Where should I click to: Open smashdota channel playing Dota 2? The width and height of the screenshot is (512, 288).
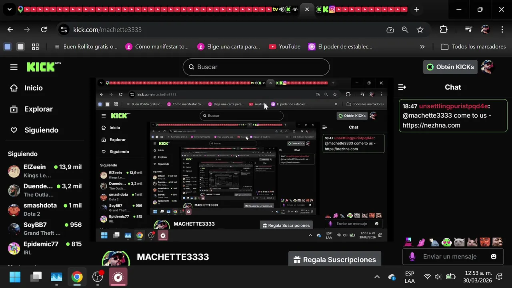click(44, 209)
